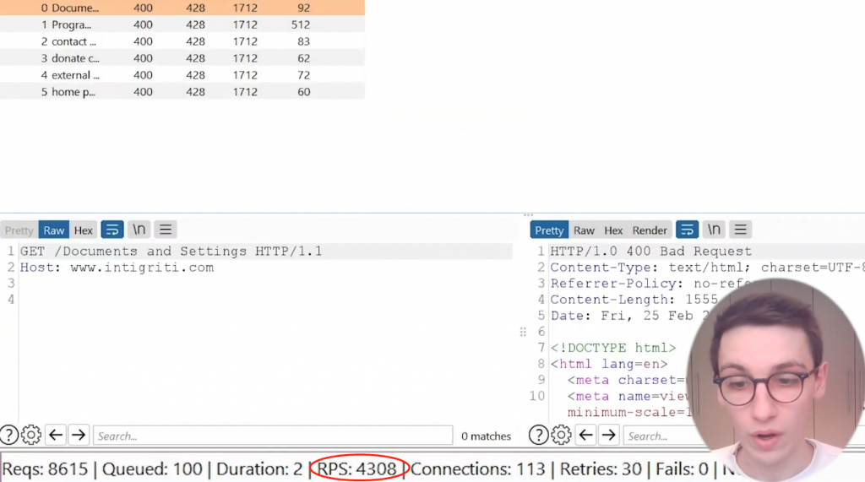Image resolution: width=865 pixels, height=482 pixels.
Task: Switch response view to Hex tab
Action: 613,230
